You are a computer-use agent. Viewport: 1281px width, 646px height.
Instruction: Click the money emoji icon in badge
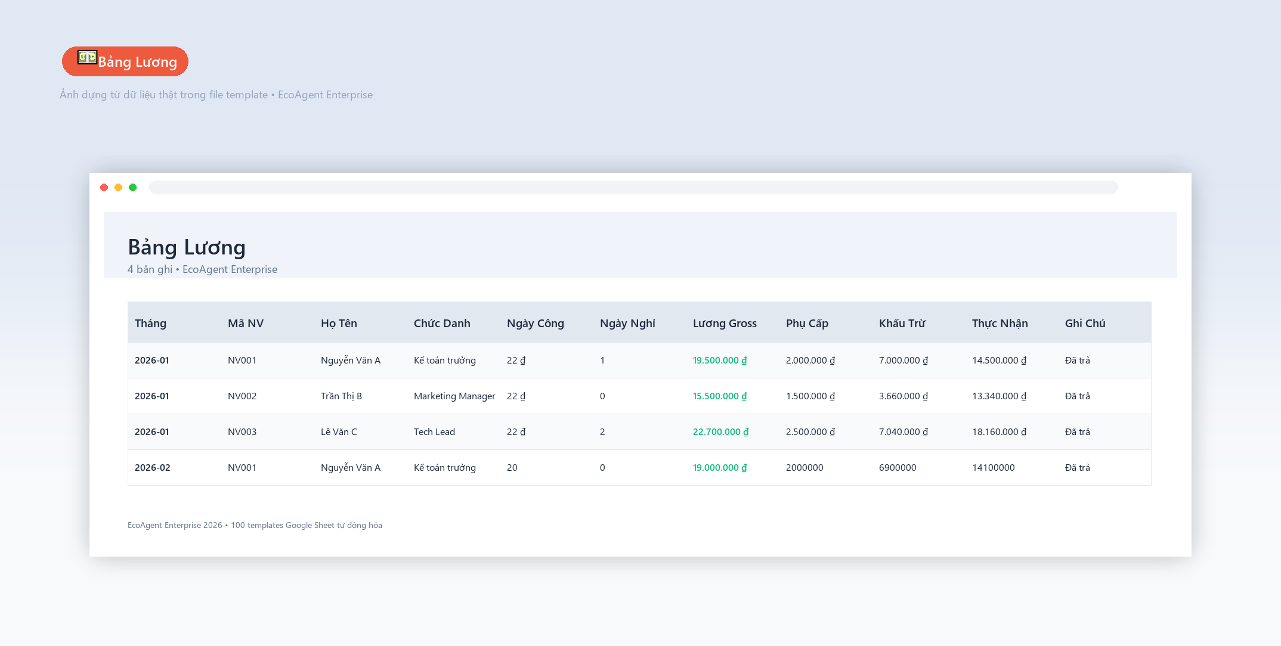[87, 57]
